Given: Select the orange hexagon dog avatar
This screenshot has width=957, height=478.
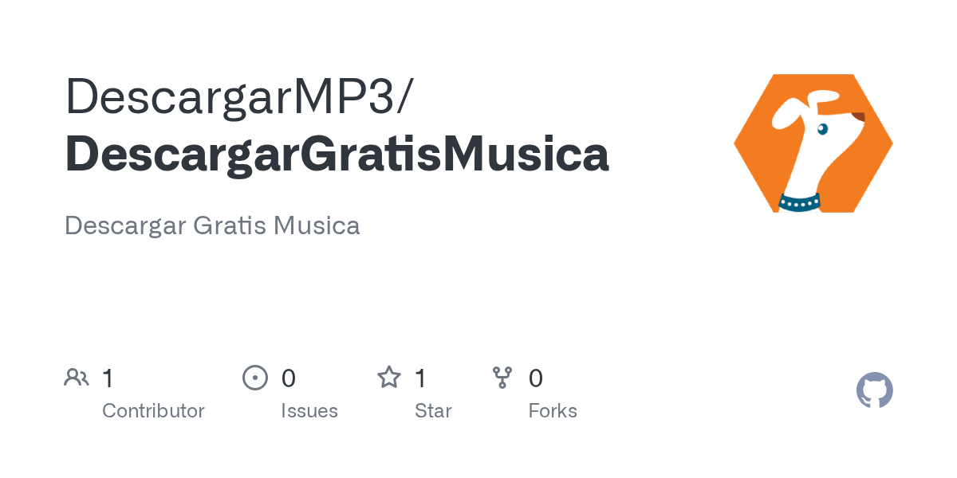Looking at the screenshot, I should click(813, 143).
